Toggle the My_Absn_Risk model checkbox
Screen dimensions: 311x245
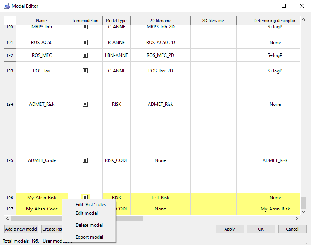click(x=85, y=197)
